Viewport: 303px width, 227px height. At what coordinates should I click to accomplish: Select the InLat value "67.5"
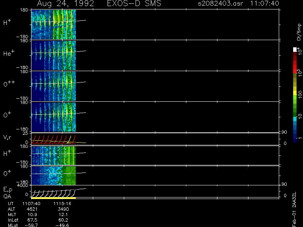point(33,220)
